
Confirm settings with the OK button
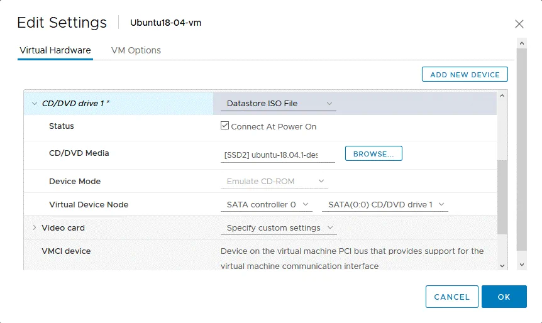coord(504,297)
